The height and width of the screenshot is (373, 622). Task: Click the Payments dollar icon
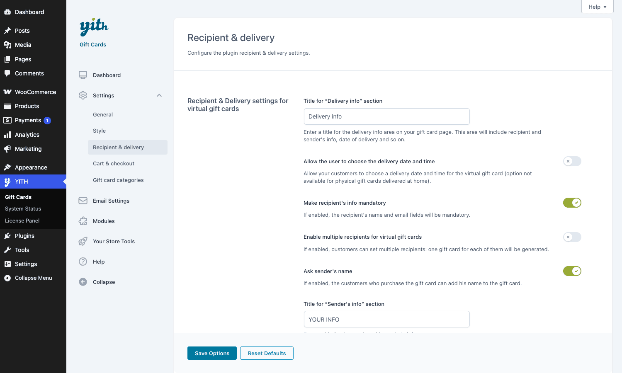coord(7,120)
